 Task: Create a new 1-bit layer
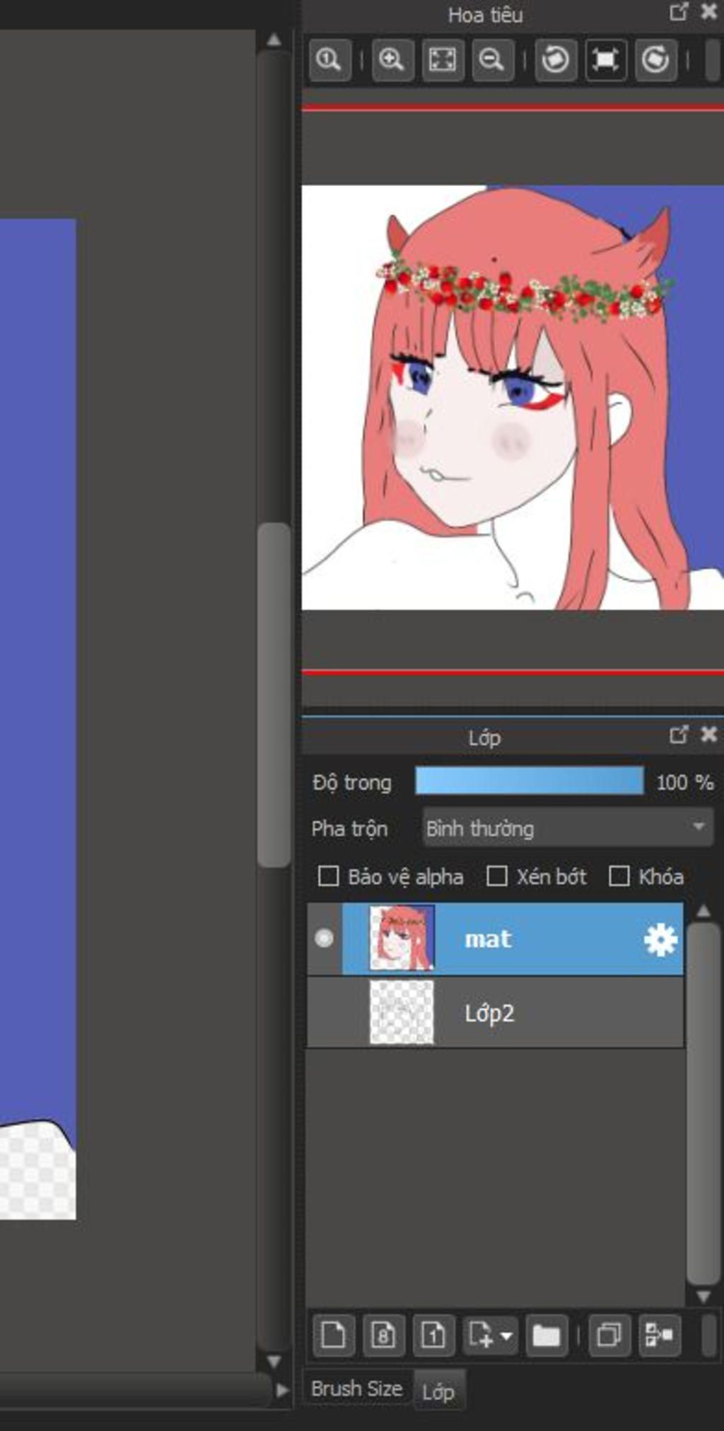433,1335
